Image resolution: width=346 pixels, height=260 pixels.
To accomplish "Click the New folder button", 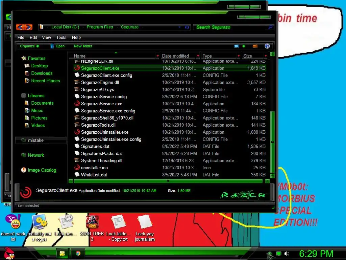I will coord(83,46).
